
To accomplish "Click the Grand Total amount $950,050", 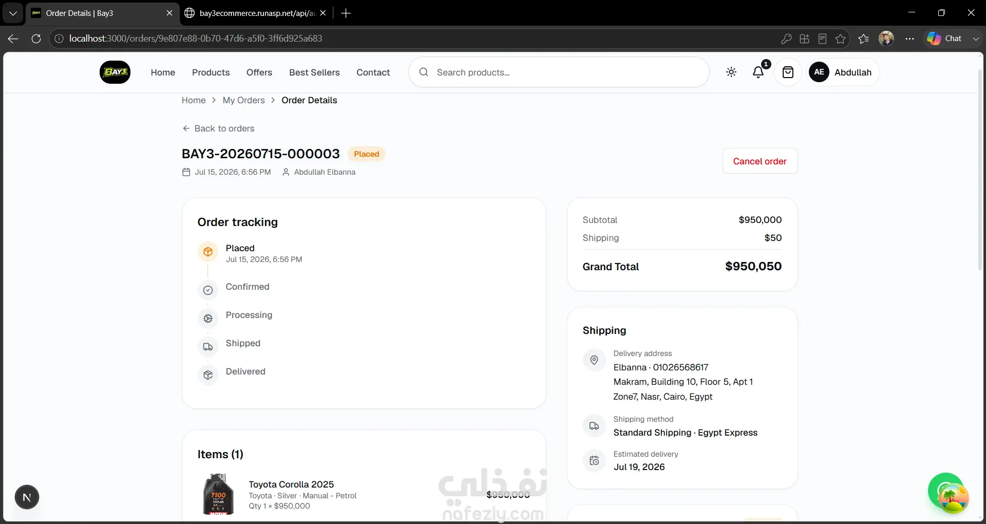I will tap(753, 266).
